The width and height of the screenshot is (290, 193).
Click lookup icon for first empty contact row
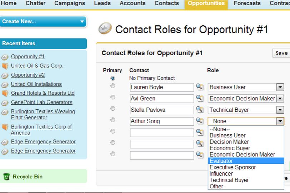199,132
